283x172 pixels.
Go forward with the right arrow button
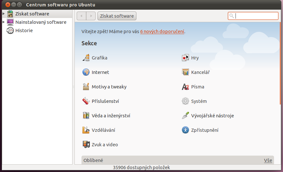(x=91, y=16)
